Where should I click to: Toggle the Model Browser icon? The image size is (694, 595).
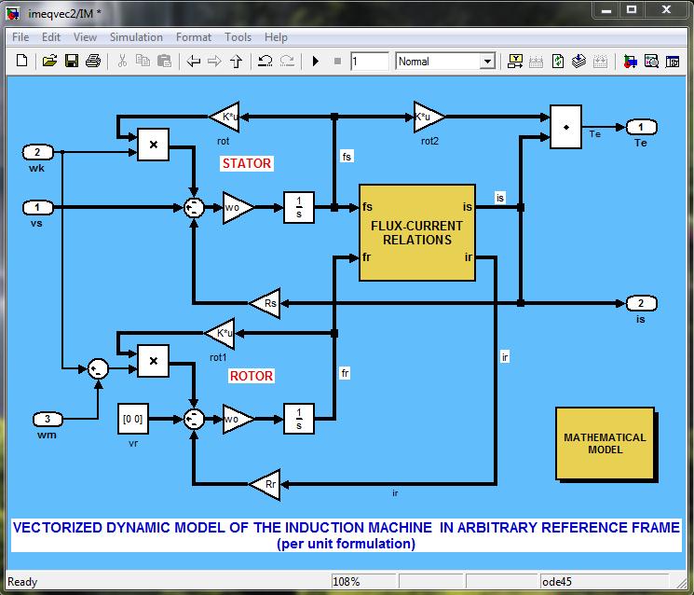click(673, 62)
